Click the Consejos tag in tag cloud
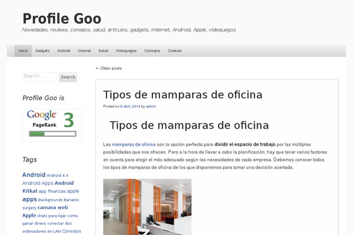353x235 pixels. 72,231
